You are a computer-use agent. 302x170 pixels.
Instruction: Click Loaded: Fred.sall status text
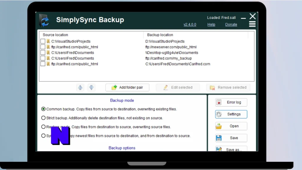pyautogui.click(x=221, y=17)
